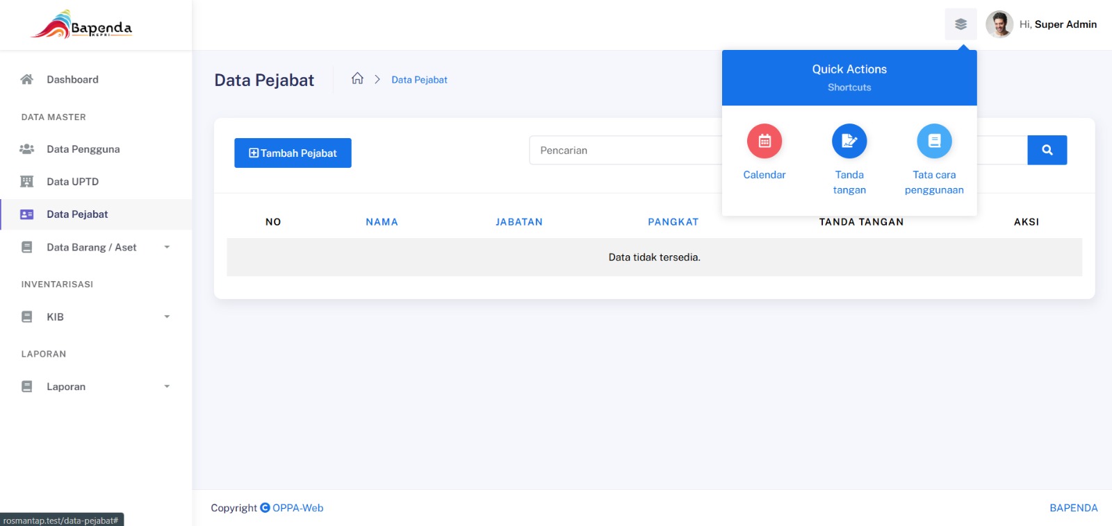Click the Bapenda logo
Screen dimensions: 1112x526
pyautogui.click(x=82, y=25)
